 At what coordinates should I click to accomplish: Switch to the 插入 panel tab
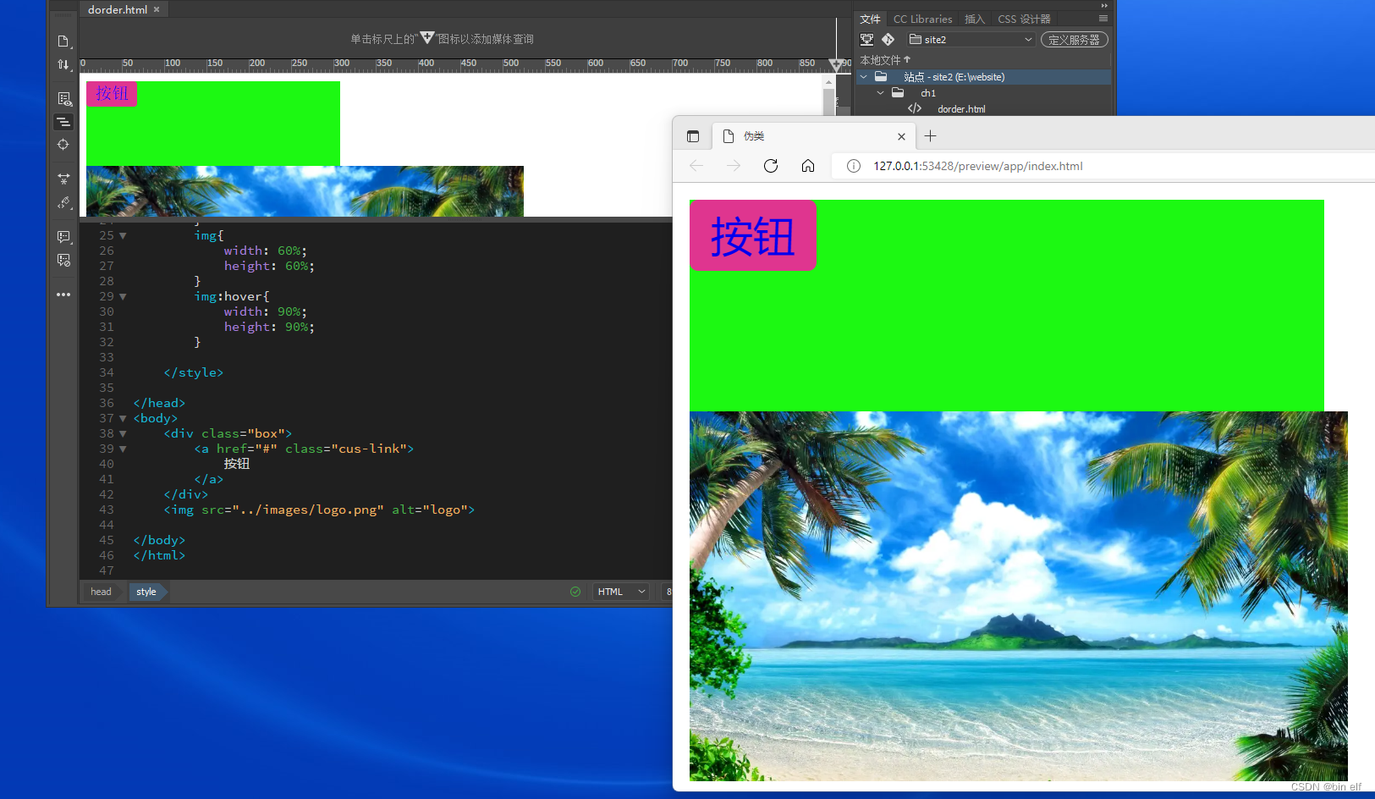tap(974, 19)
